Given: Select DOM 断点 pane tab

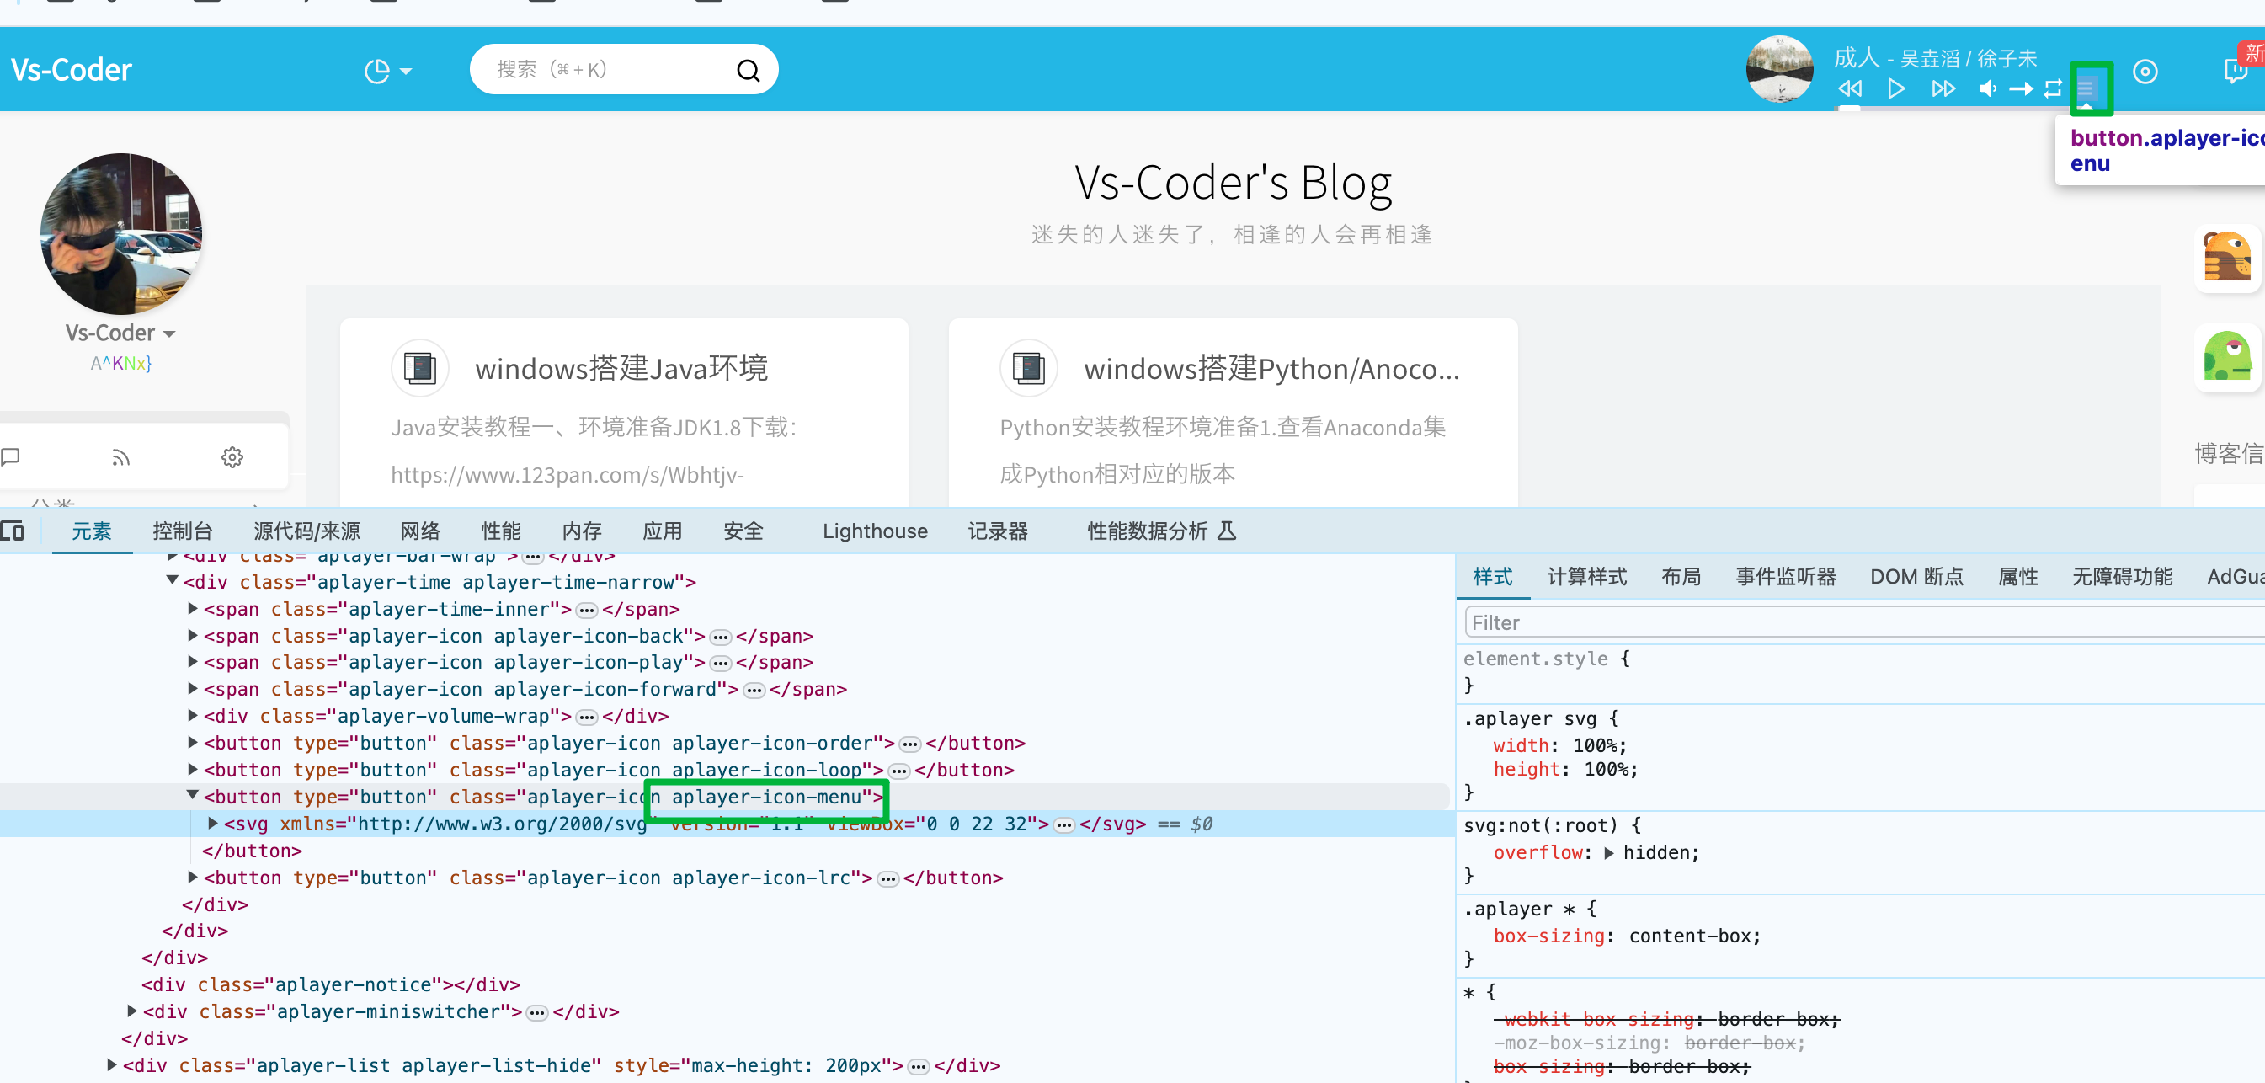Looking at the screenshot, I should [1916, 577].
